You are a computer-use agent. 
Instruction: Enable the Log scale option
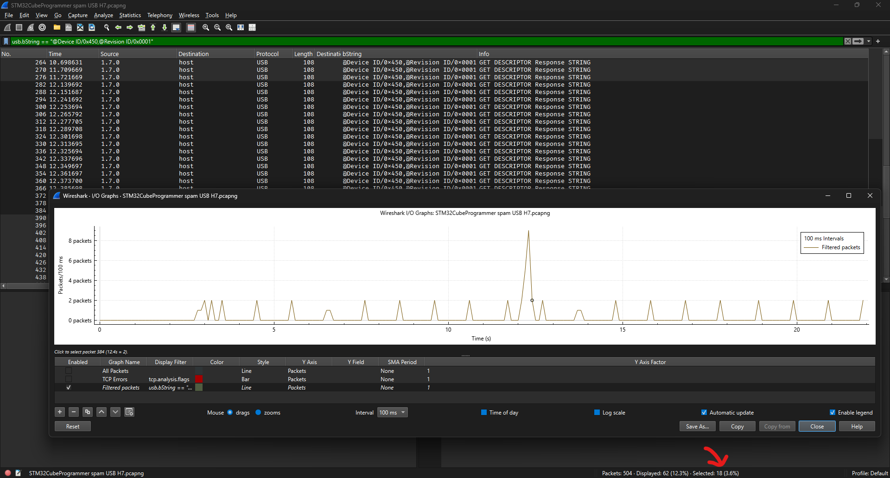pyautogui.click(x=598, y=412)
